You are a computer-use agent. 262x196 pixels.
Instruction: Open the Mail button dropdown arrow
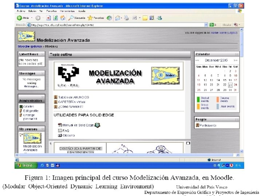(122, 18)
